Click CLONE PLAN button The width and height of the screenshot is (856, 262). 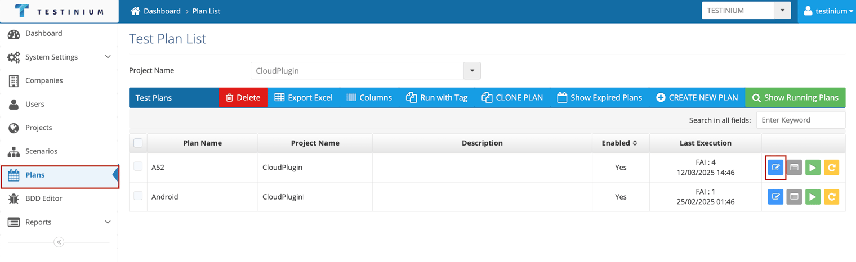click(x=512, y=98)
